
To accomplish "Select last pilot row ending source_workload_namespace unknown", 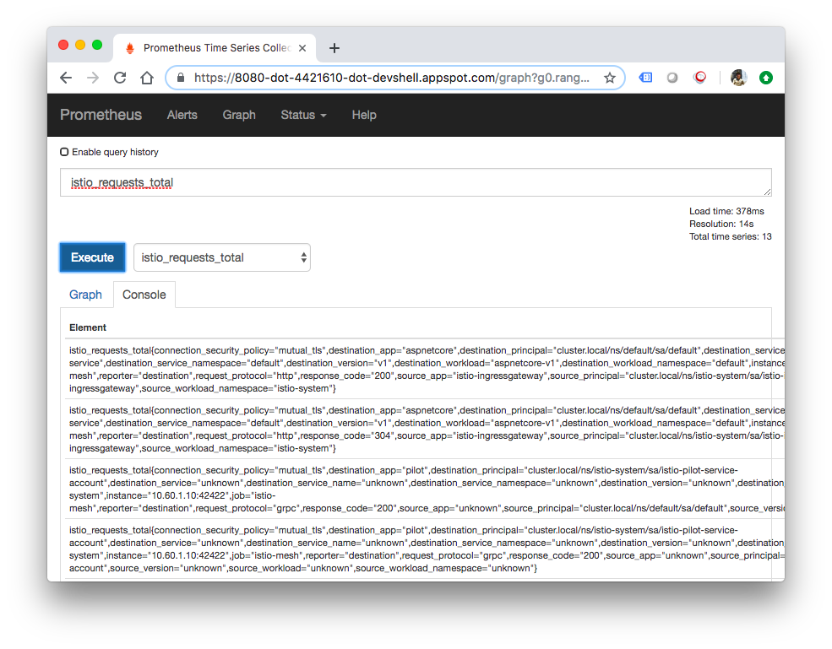I will [423, 549].
